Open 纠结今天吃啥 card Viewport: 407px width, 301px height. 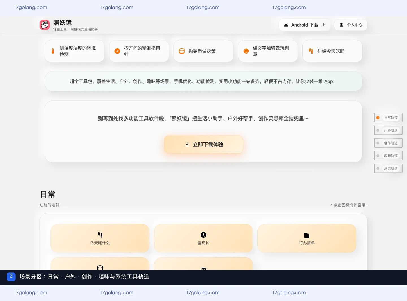pos(332,51)
